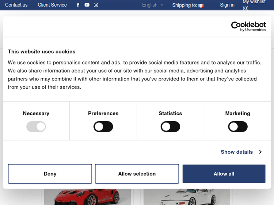Image resolution: width=274 pixels, height=205 pixels.
Task: Enable the Statistics cookies toggle
Action: click(x=170, y=127)
